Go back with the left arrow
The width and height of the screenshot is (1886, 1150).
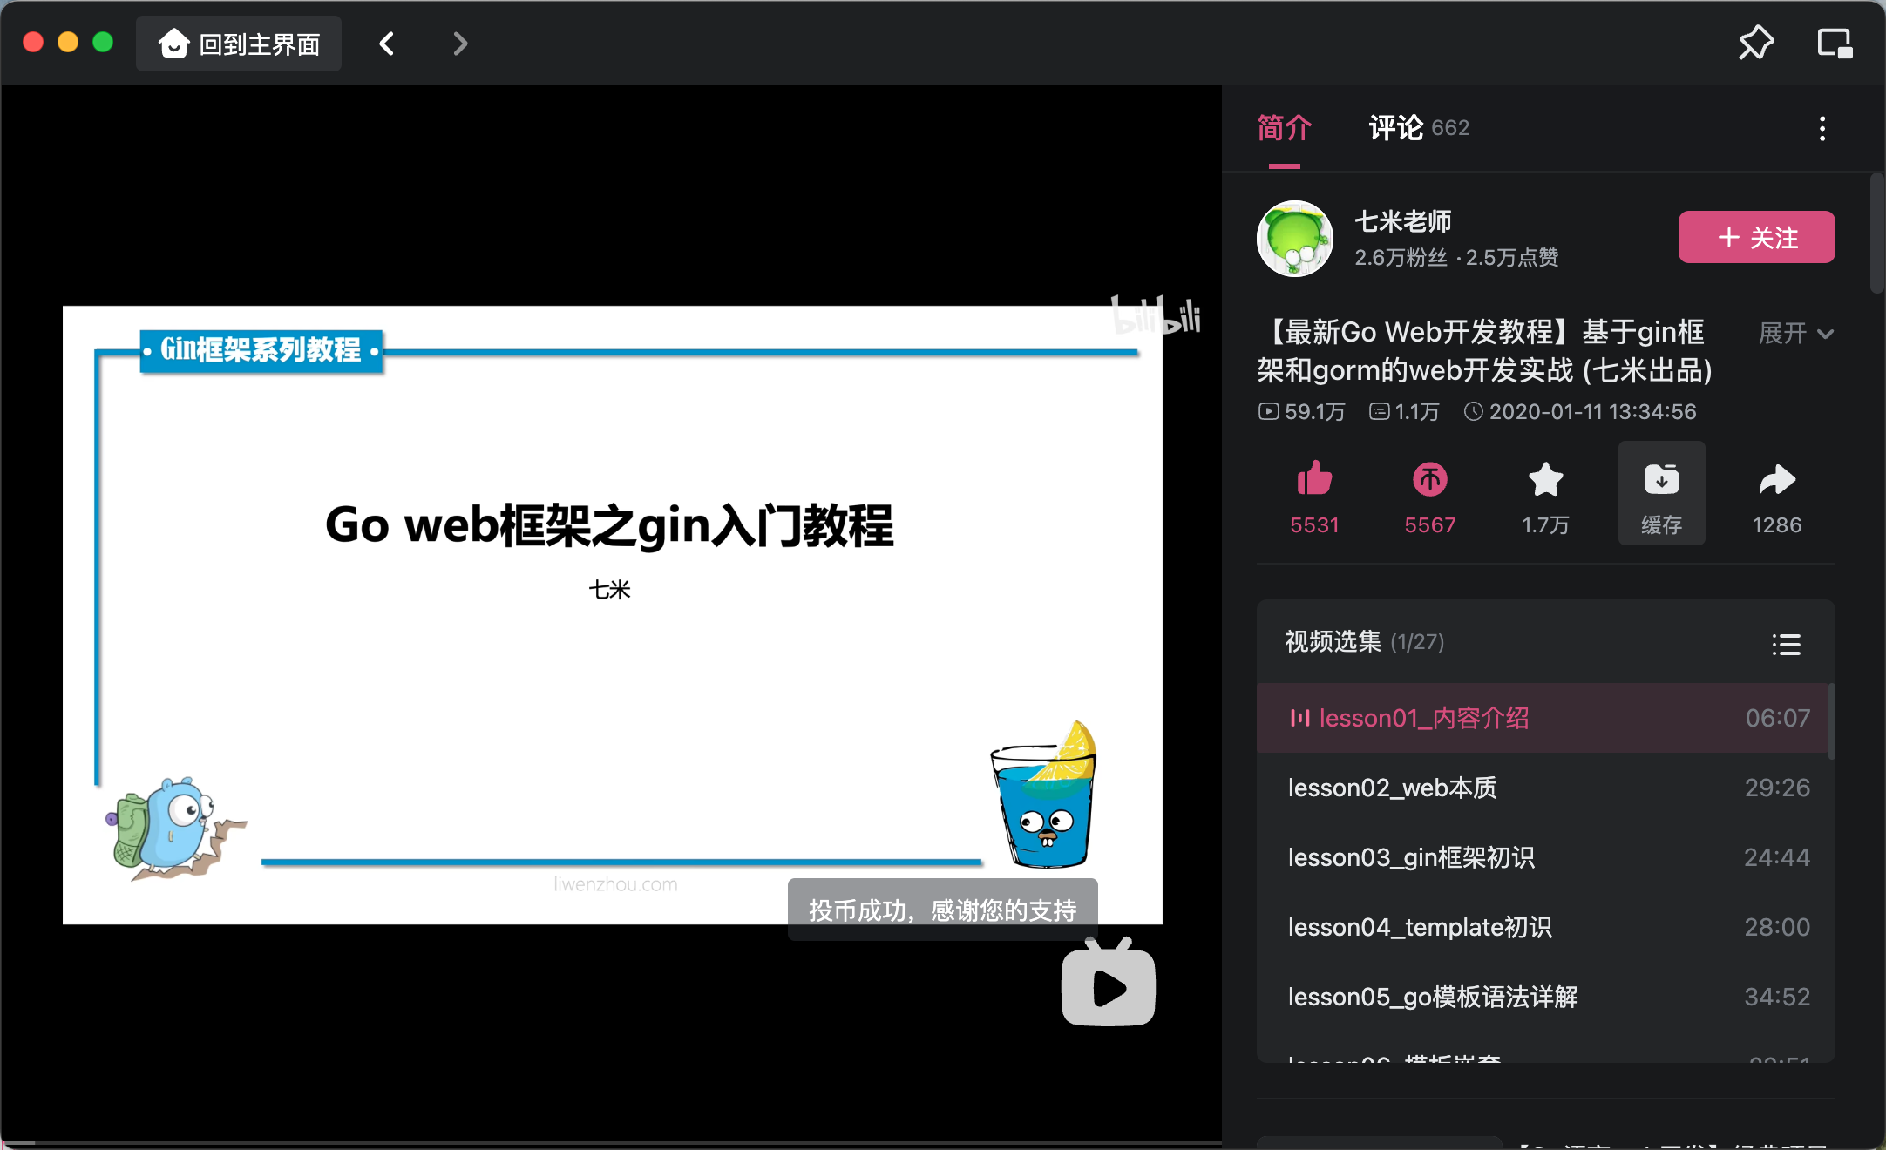(387, 44)
